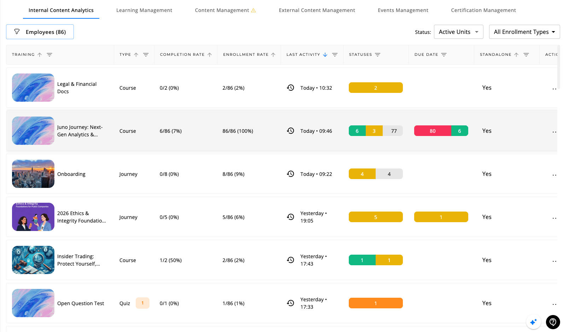Open 2026 Ethics & Integrity Foundations title
This screenshot has height=332, width=564.
82,217
